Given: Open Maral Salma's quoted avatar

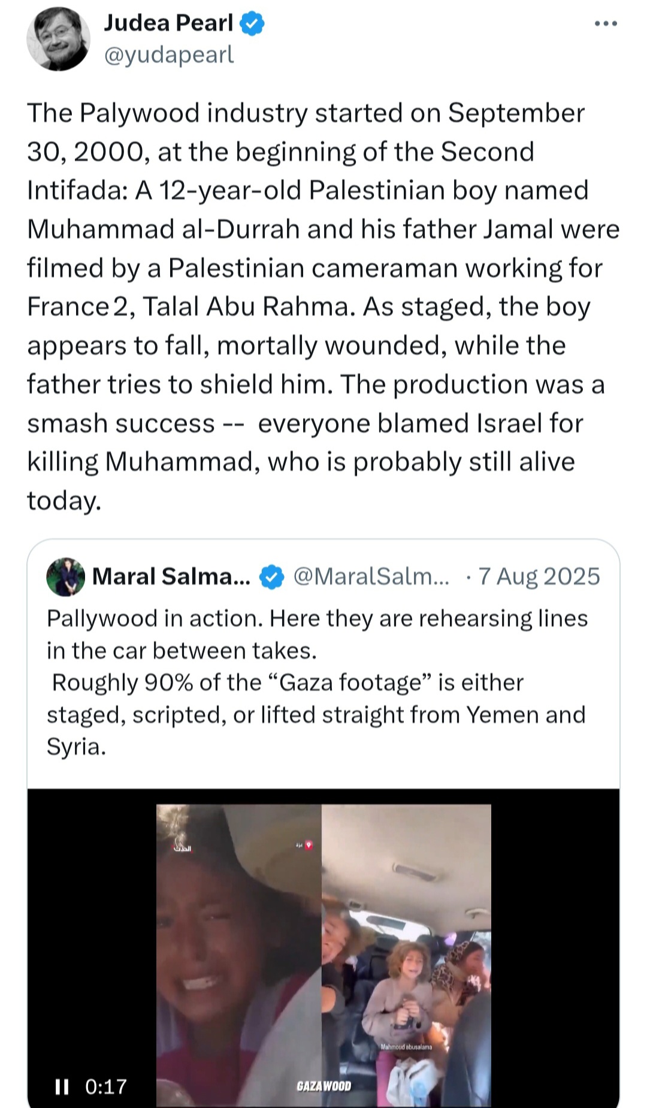Looking at the screenshot, I should [x=66, y=576].
